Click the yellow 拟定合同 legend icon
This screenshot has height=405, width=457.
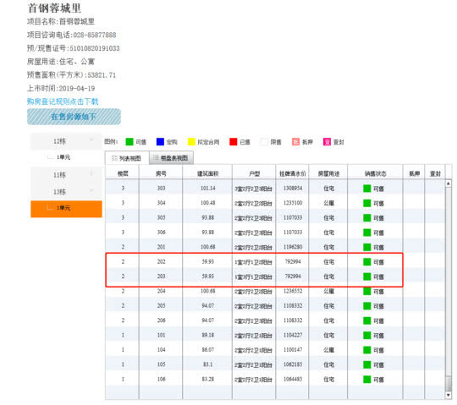click(x=191, y=142)
